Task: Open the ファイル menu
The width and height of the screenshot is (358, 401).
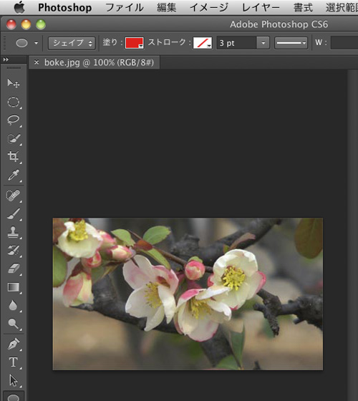Action: point(125,8)
